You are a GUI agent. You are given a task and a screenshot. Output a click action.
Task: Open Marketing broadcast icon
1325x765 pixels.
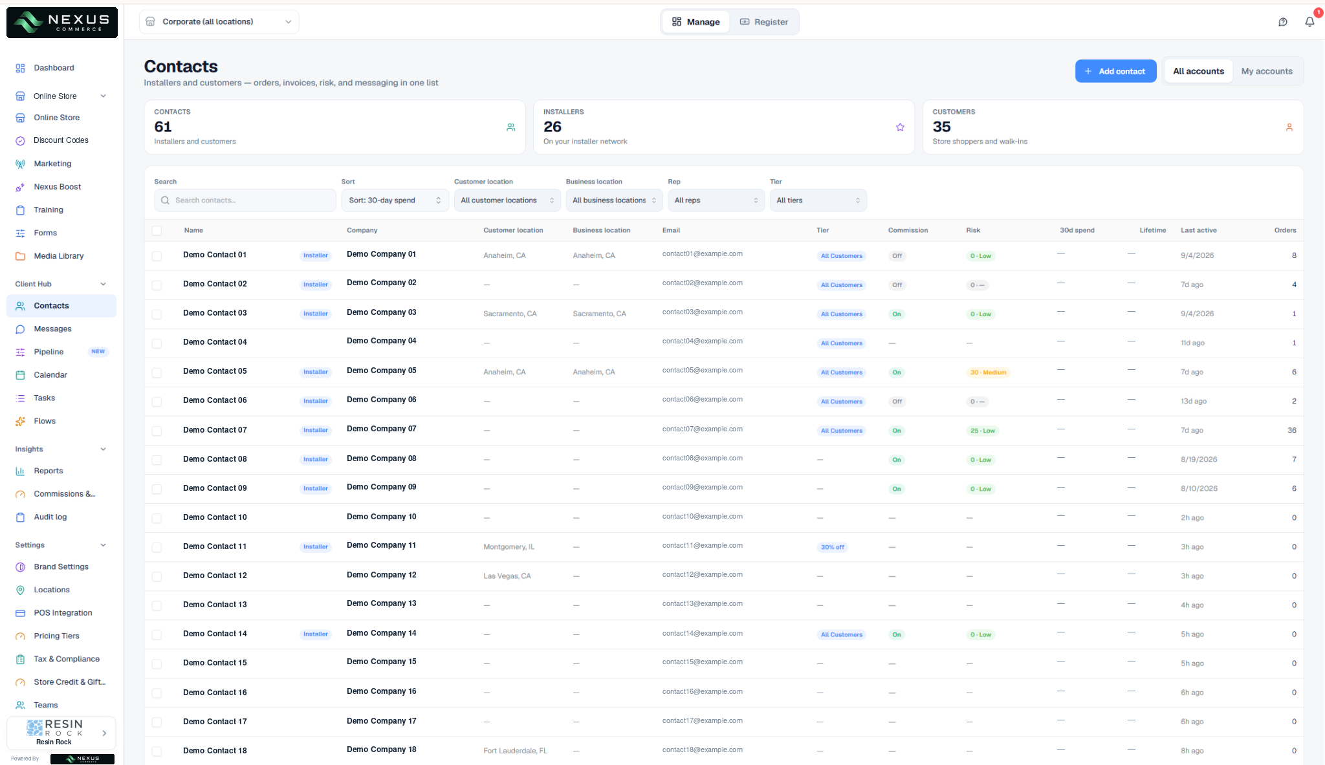click(20, 164)
